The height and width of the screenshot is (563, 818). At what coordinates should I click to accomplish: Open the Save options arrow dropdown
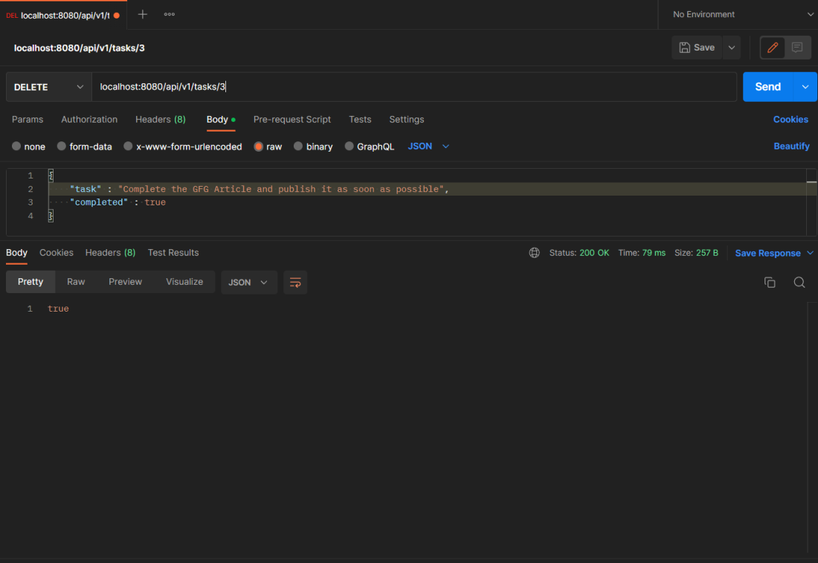click(732, 48)
